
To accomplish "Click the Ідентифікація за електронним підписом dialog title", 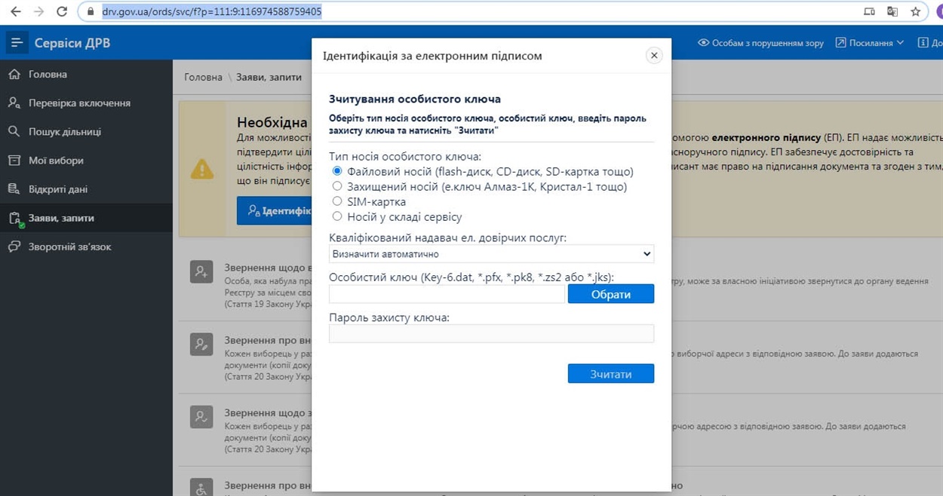I will [432, 56].
